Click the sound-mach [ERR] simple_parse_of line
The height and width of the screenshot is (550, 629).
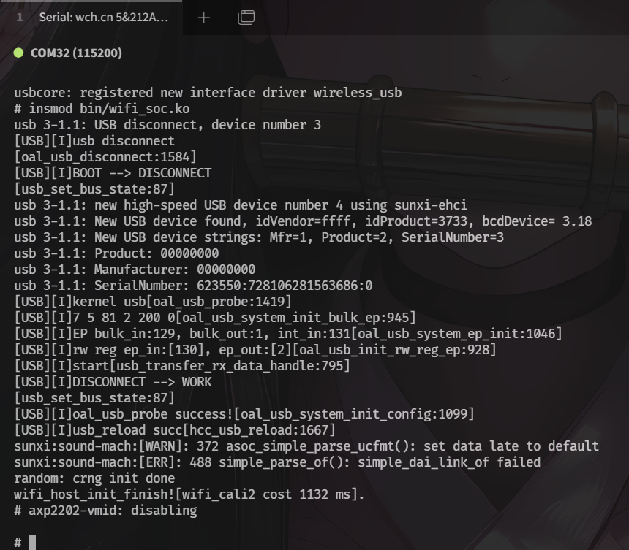point(277,462)
